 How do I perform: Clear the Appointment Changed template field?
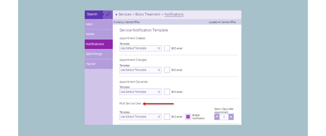click(159, 70)
